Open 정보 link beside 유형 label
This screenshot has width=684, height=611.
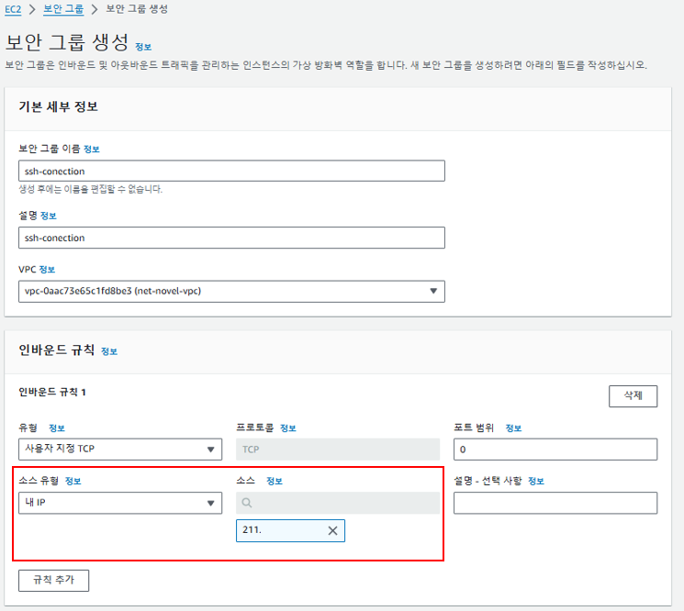57,428
